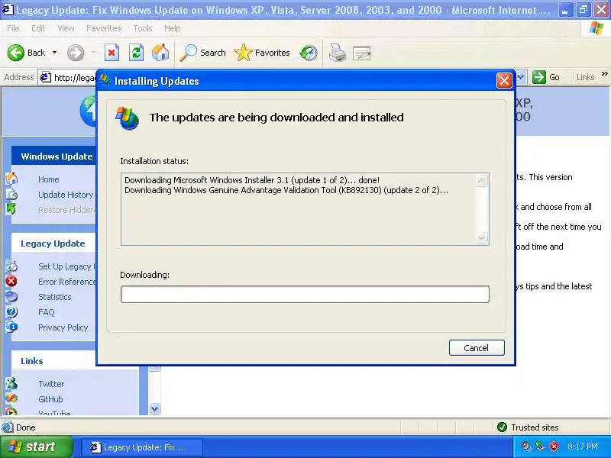Click the Refresh page icon
The width and height of the screenshot is (611, 458).
(x=137, y=53)
